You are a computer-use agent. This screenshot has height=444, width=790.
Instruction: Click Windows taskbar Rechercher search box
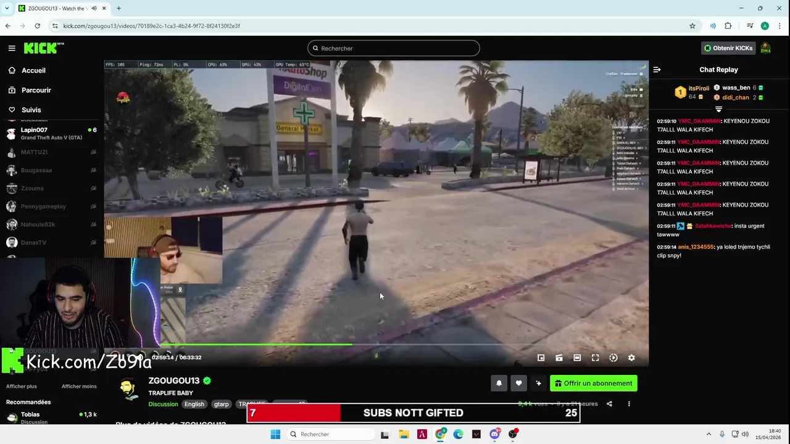coord(331,434)
